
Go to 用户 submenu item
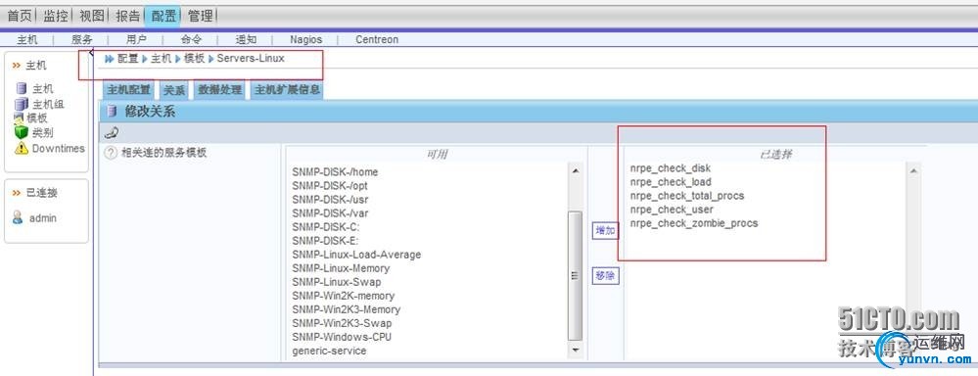pos(136,39)
